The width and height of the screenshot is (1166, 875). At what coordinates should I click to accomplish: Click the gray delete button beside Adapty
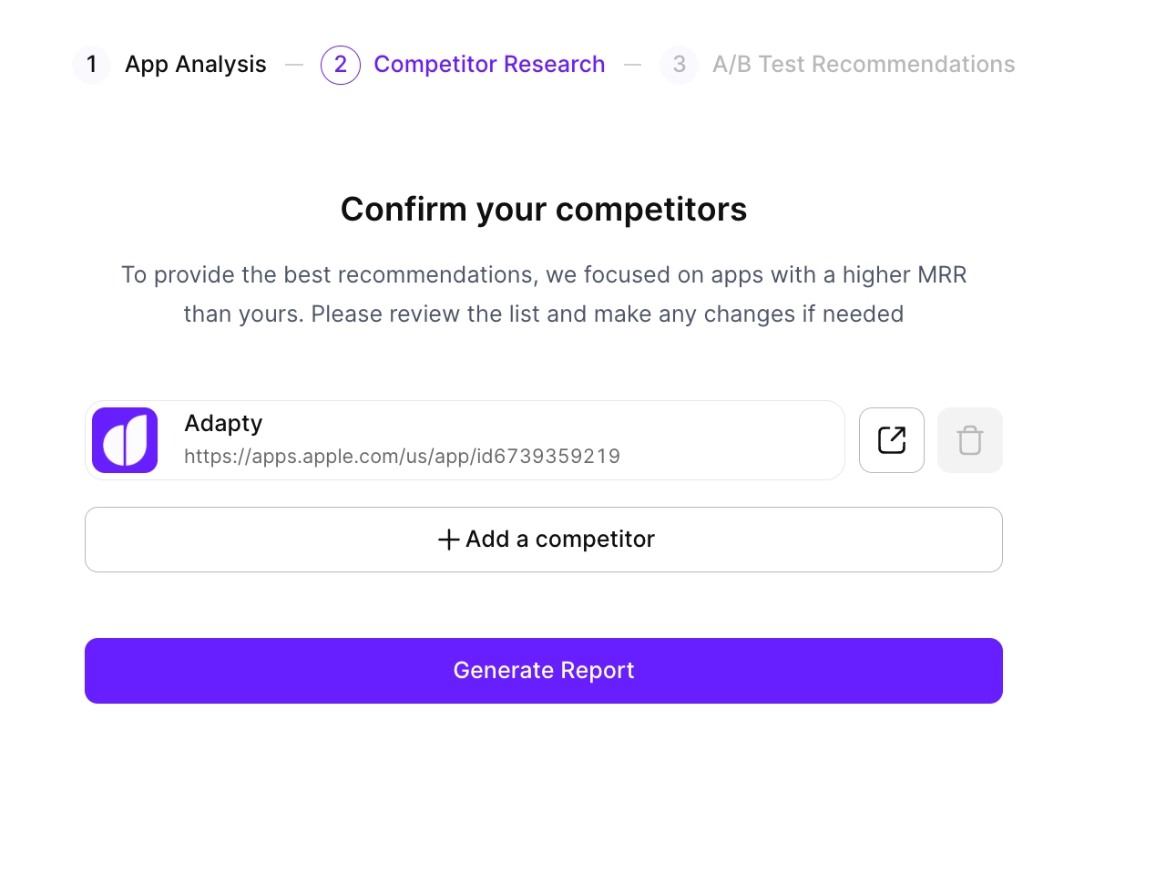click(969, 440)
